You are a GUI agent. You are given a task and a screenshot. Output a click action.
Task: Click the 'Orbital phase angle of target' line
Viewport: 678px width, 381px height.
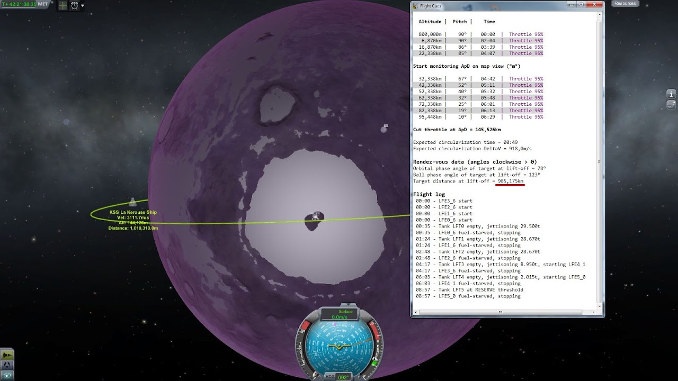tap(479, 168)
